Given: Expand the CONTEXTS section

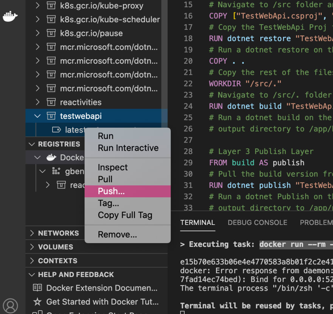Looking at the screenshot, I should (32, 261).
